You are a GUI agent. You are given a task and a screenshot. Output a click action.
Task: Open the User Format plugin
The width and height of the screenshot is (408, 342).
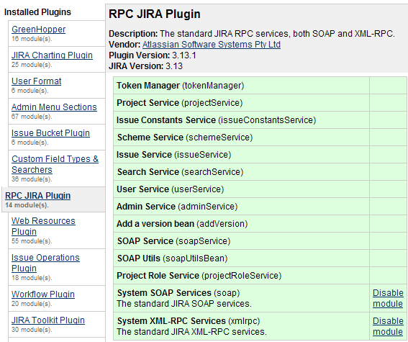pos(37,81)
